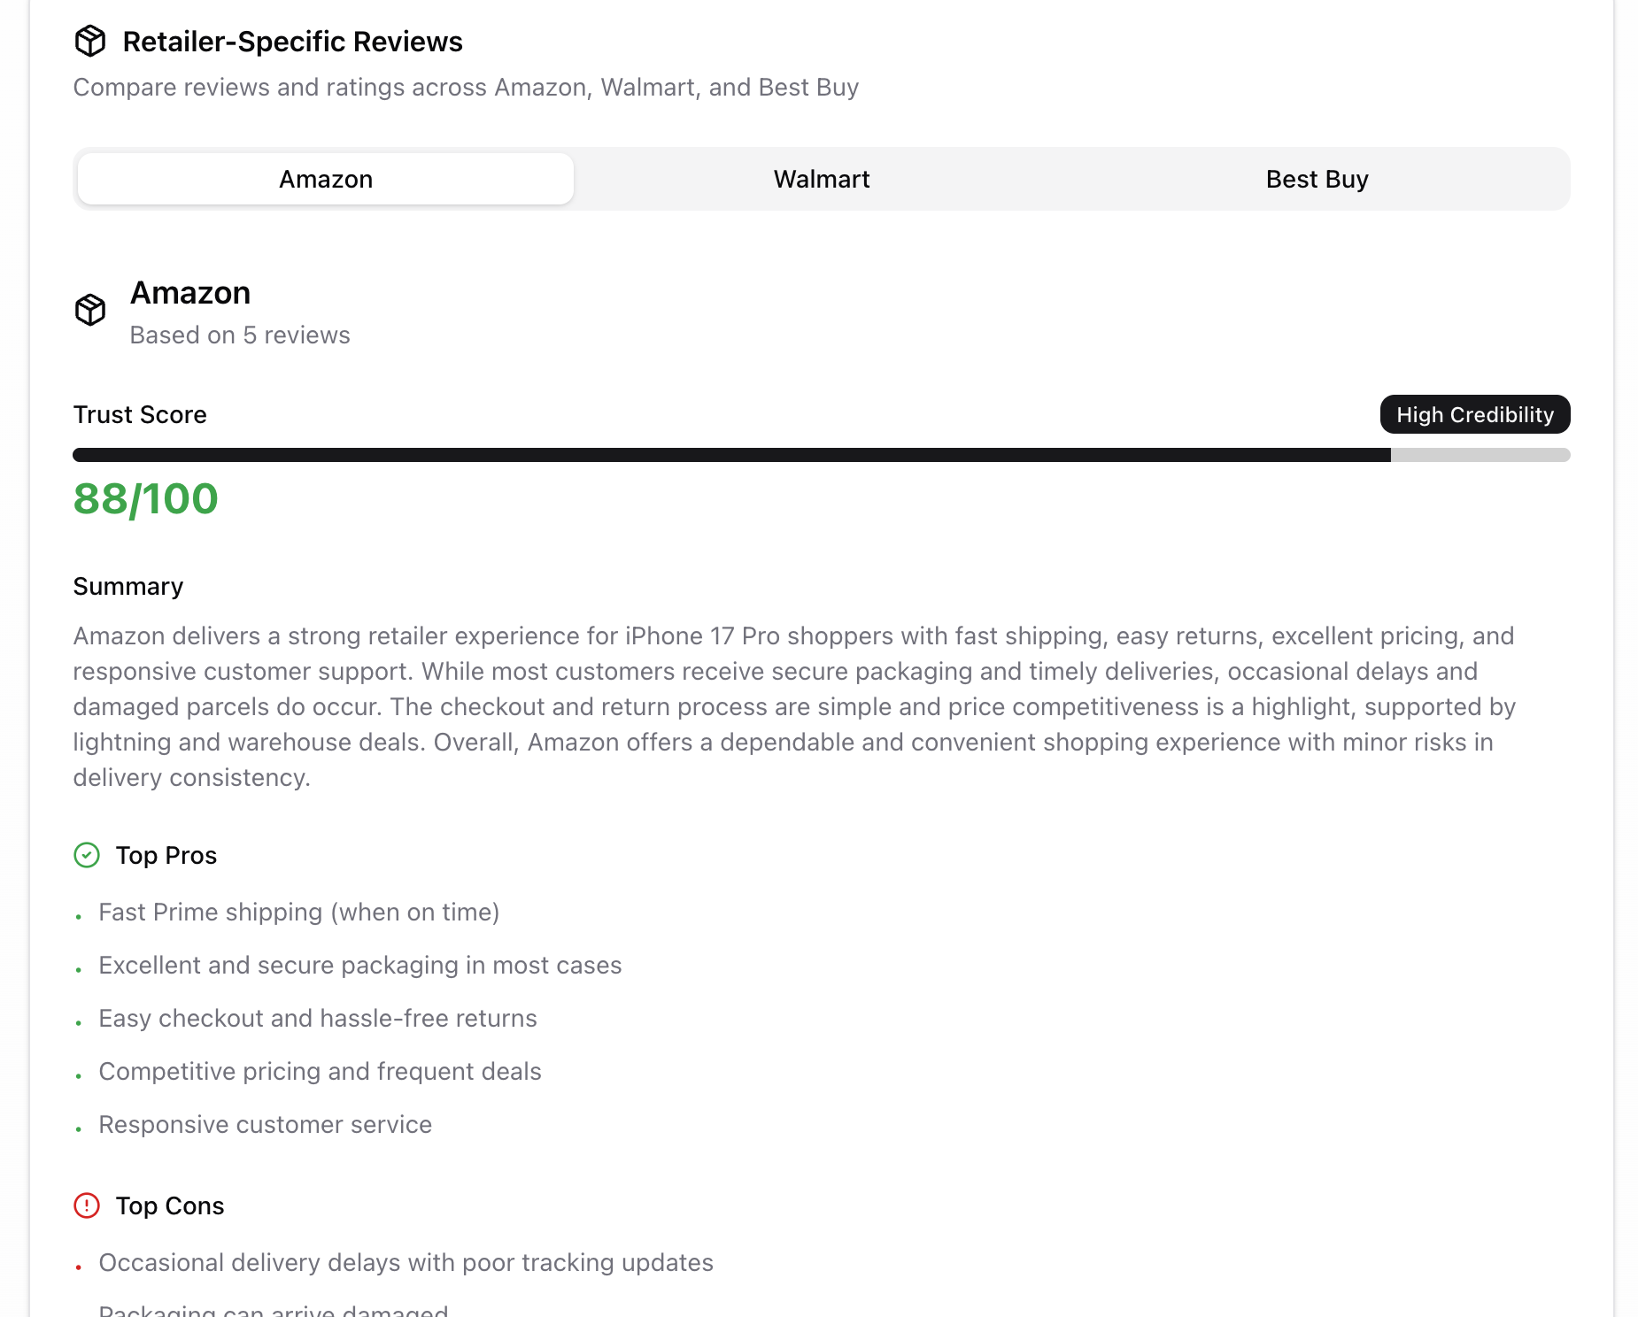The width and height of the screenshot is (1638, 1317).
Task: Click the High Credibility badge
Action: 1474,414
